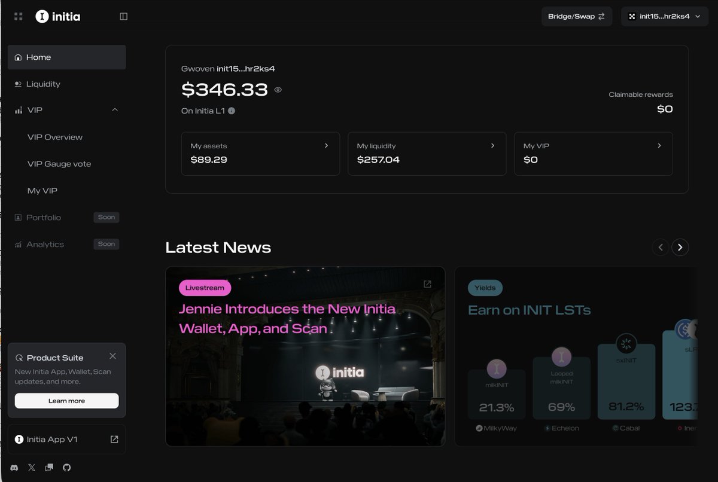This screenshot has width=718, height=482.
Task: Click the Echelon label
Action: click(x=561, y=428)
